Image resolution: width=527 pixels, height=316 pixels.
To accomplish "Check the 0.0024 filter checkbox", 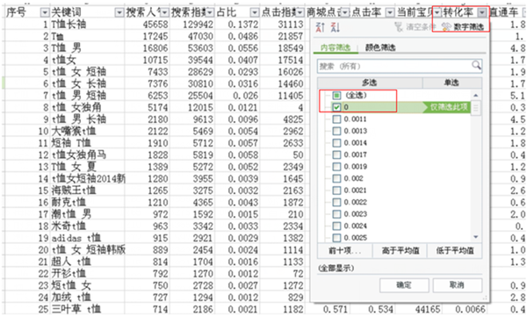I will pos(336,226).
